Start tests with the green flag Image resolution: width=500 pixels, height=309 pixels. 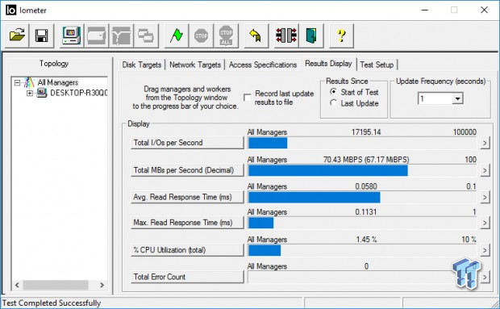pos(176,35)
